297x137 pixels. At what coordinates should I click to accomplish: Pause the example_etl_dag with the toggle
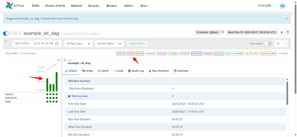(6, 34)
